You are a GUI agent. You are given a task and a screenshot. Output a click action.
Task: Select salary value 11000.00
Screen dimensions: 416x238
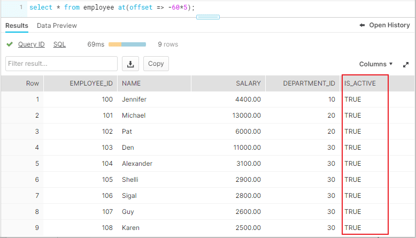(247, 148)
